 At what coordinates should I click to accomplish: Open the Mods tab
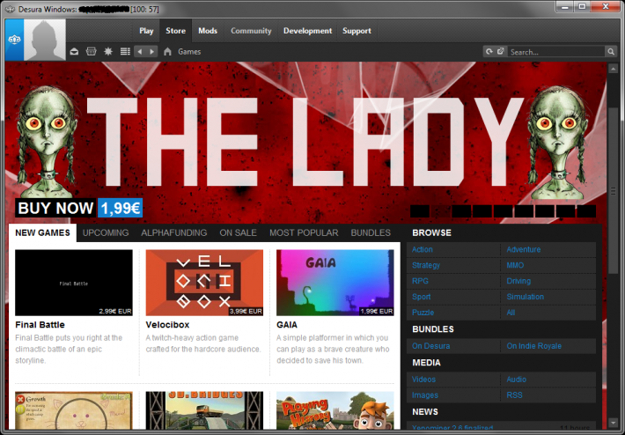point(208,31)
